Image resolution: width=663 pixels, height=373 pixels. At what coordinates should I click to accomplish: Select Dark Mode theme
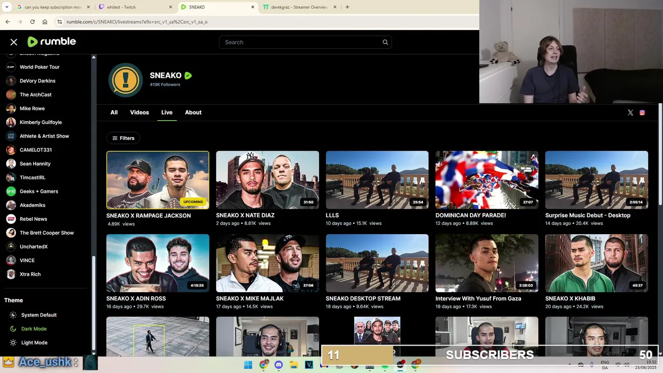point(34,329)
